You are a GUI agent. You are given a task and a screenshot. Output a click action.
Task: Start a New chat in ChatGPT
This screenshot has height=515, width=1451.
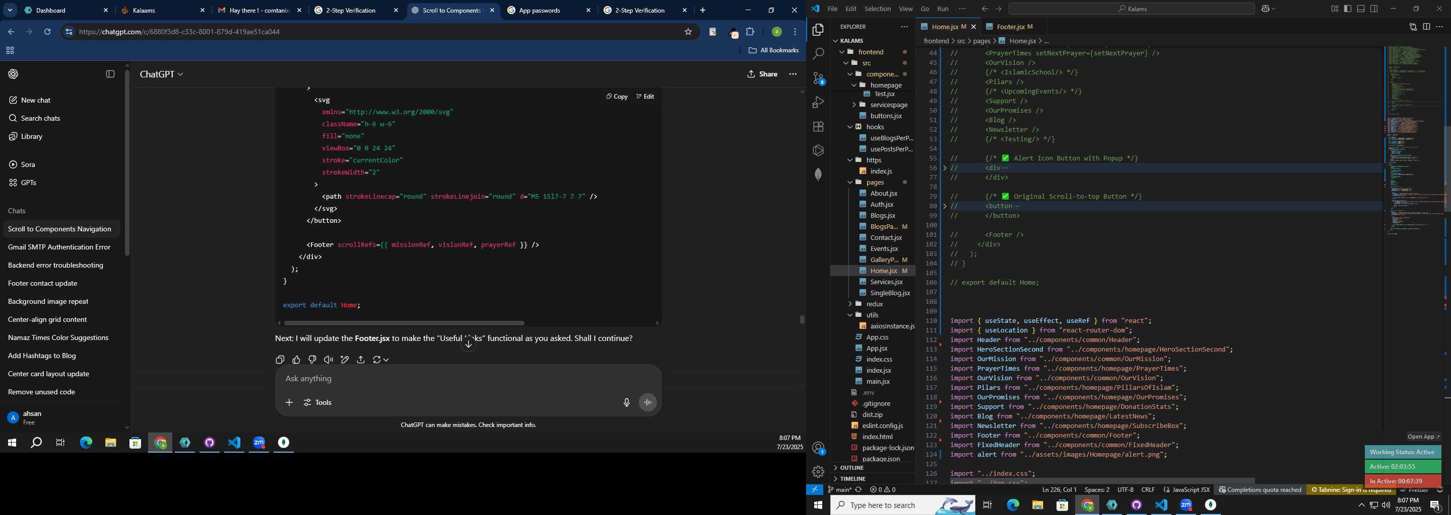tap(35, 100)
